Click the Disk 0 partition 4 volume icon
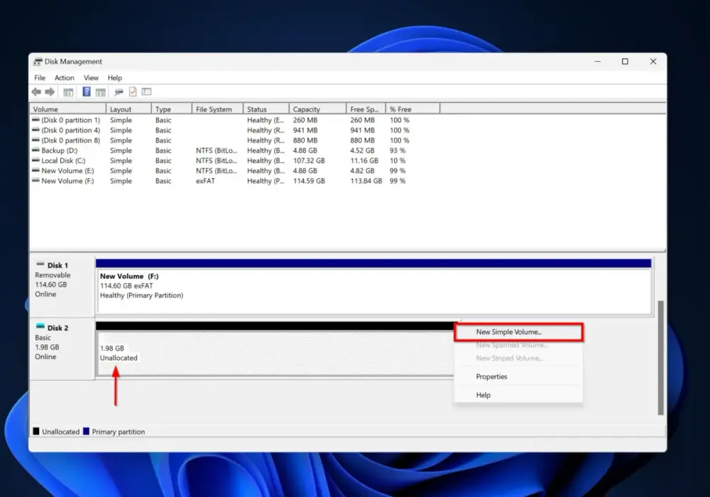Screen dimensions: 710x497 (x=35, y=129)
